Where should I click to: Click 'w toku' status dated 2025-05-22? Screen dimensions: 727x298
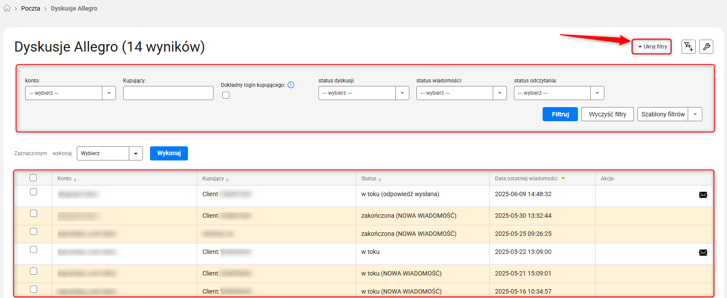pos(370,252)
